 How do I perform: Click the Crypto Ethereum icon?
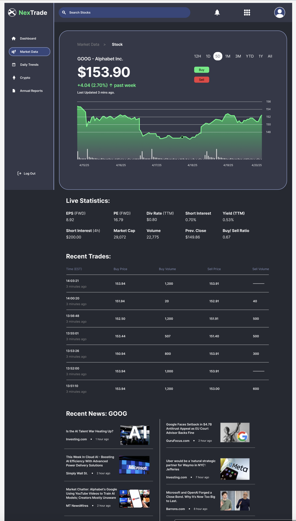point(14,78)
